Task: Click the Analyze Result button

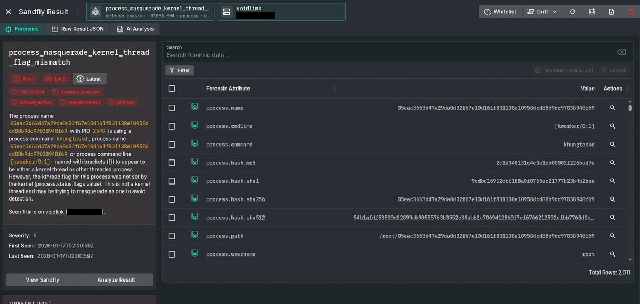Action: click(116, 279)
